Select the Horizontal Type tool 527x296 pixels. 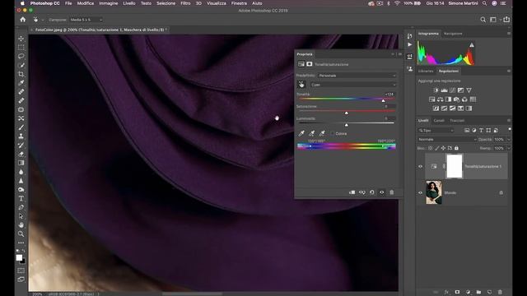pos(21,198)
